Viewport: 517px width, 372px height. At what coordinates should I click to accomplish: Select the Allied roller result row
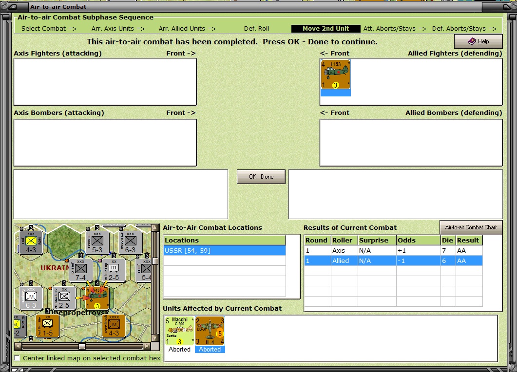(394, 260)
